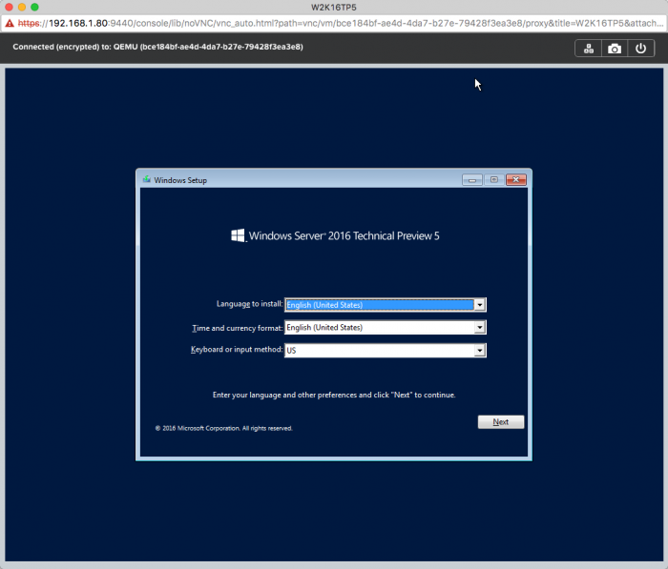
Task: Select the Language to install field
Action: tap(386, 305)
